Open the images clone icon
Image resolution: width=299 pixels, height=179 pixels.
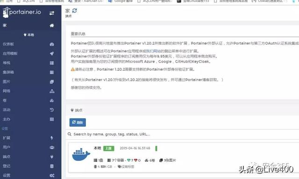52,82
